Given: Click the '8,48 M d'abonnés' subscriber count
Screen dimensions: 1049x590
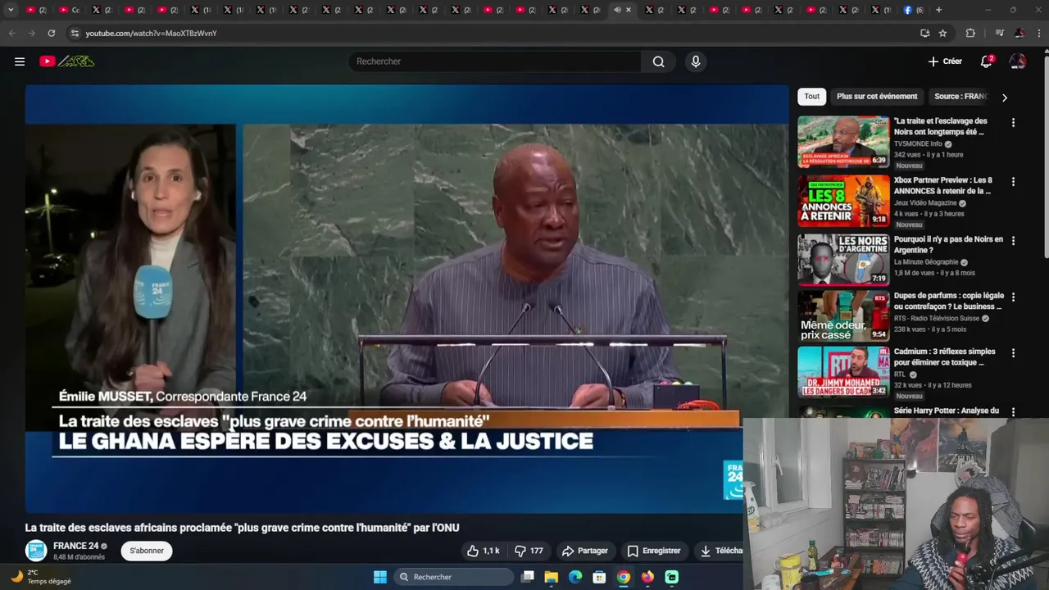Looking at the screenshot, I should tap(79, 557).
